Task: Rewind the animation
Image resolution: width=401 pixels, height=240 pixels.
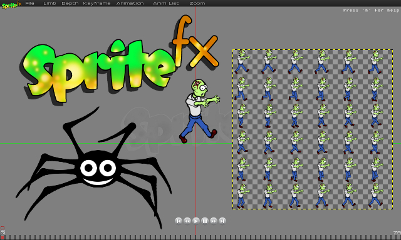Action: point(187,221)
